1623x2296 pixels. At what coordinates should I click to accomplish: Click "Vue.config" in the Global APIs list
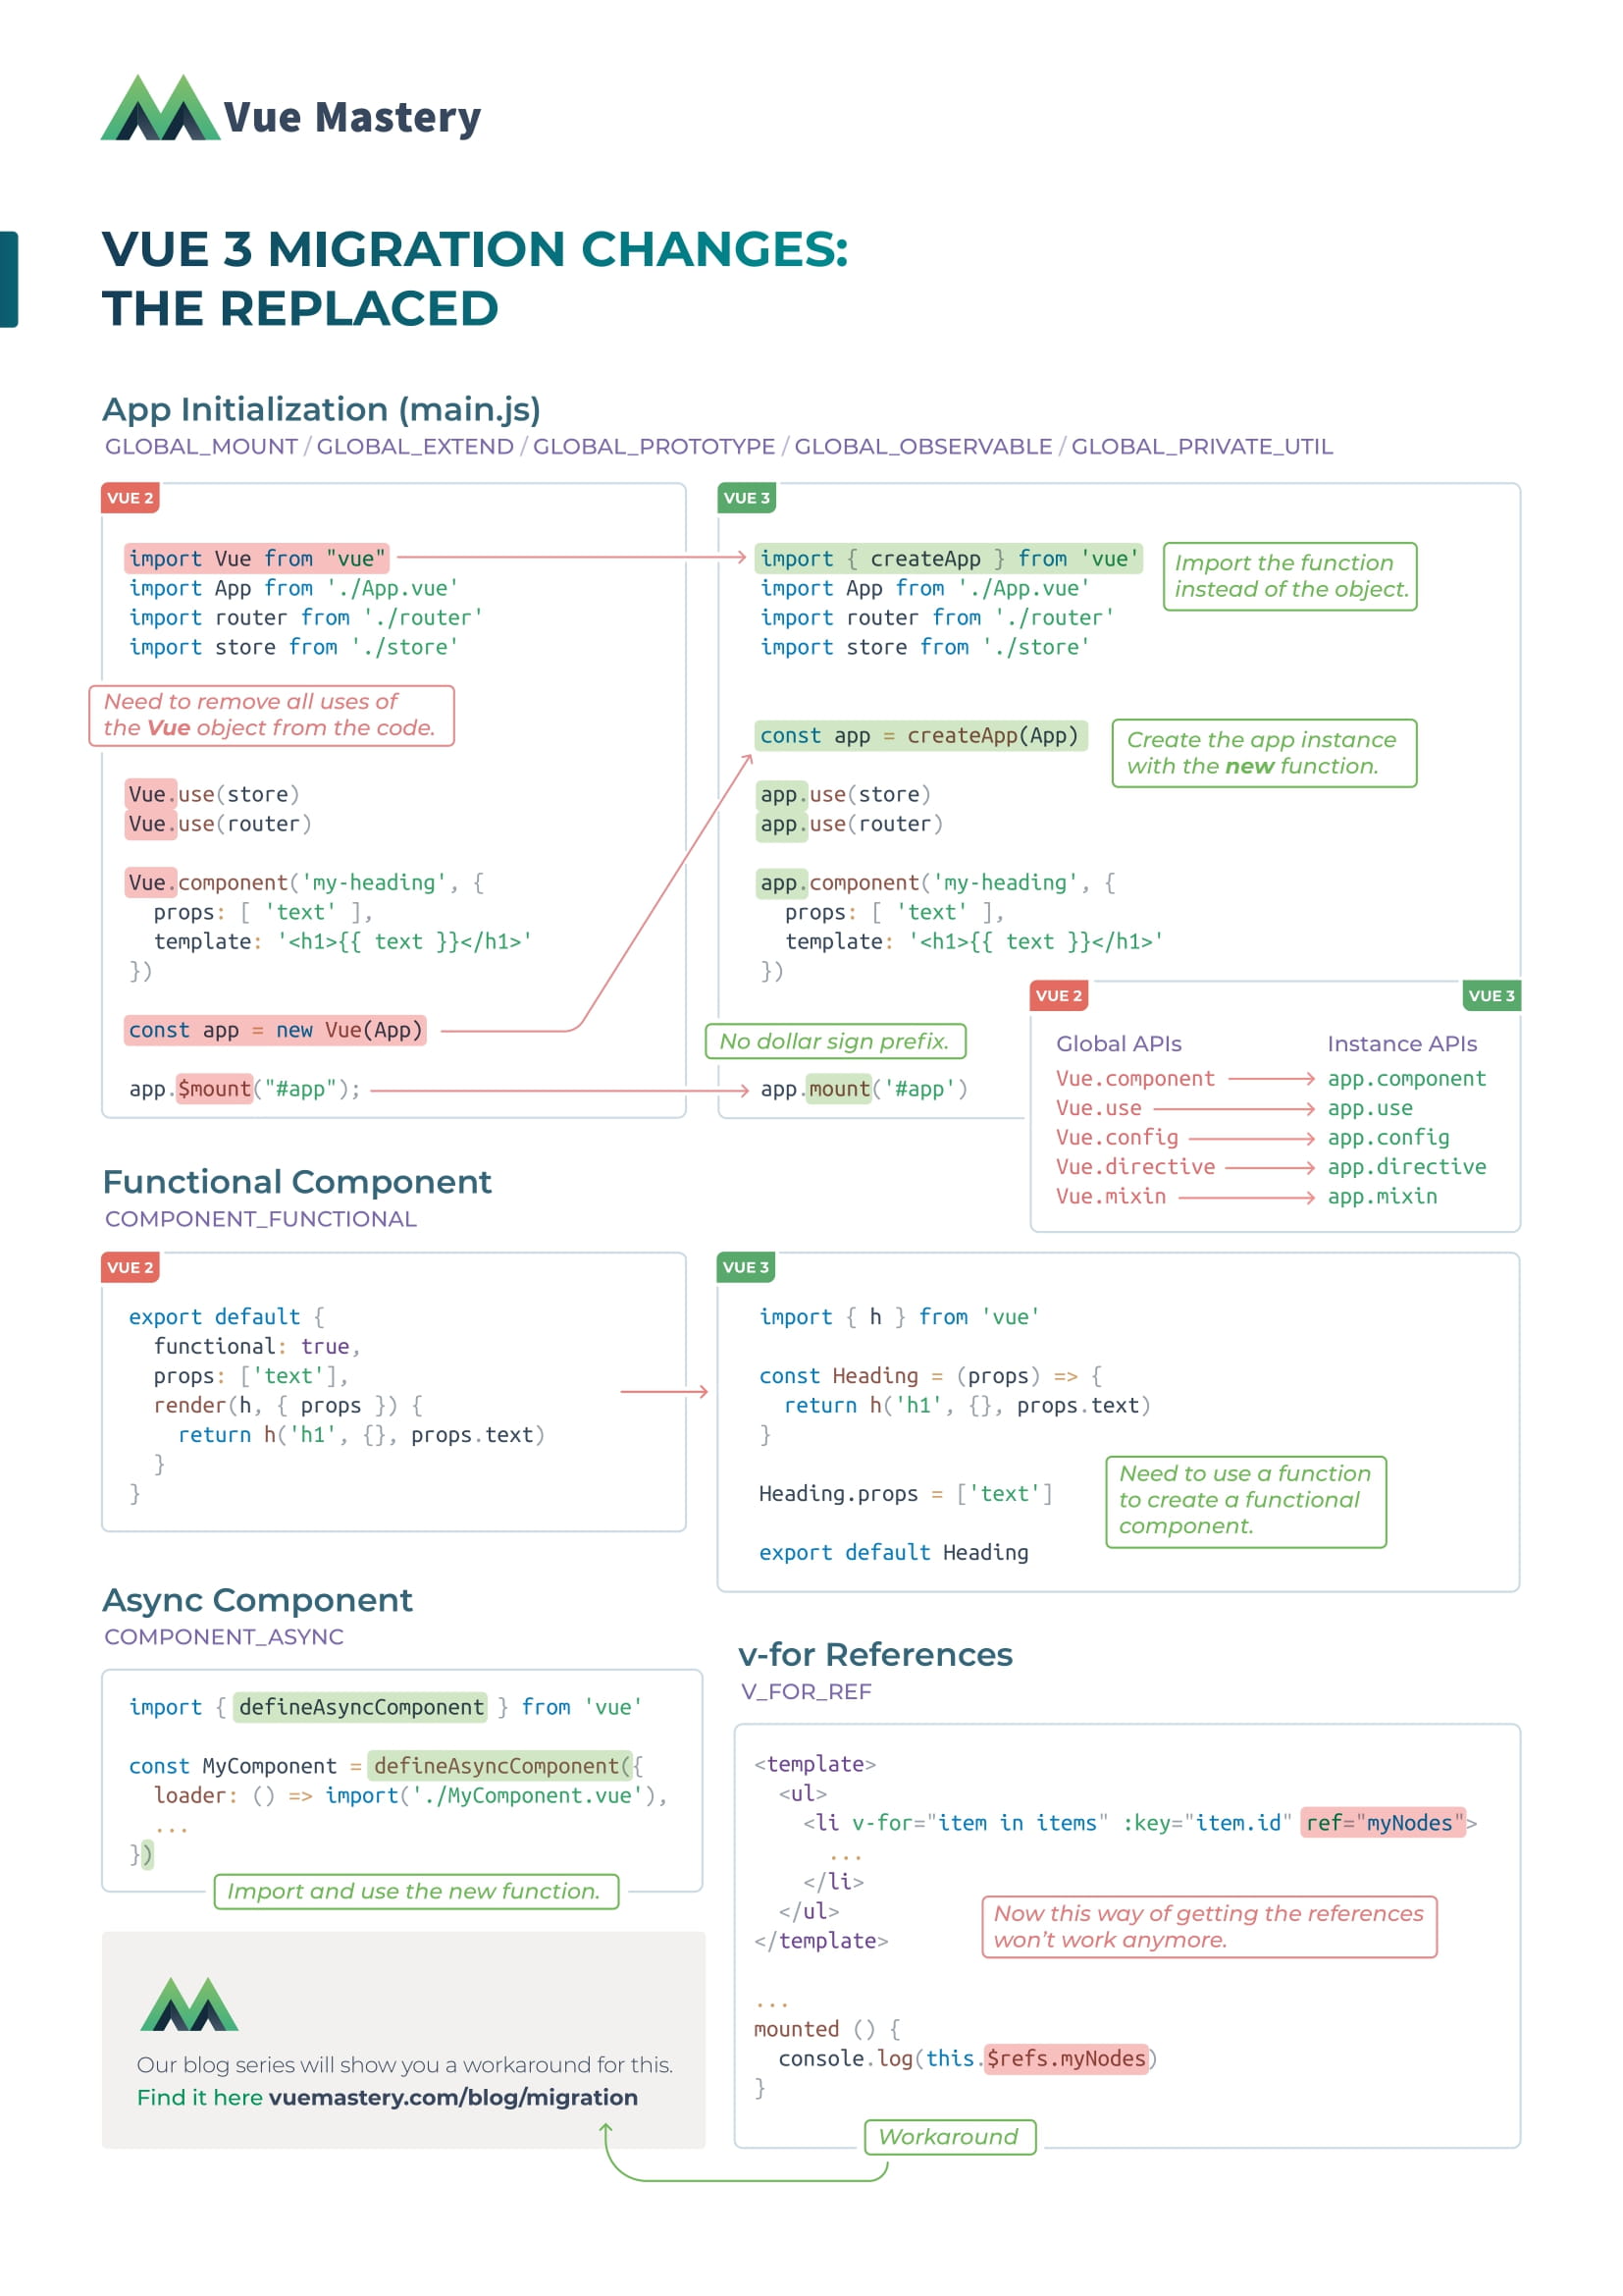tap(1117, 1137)
